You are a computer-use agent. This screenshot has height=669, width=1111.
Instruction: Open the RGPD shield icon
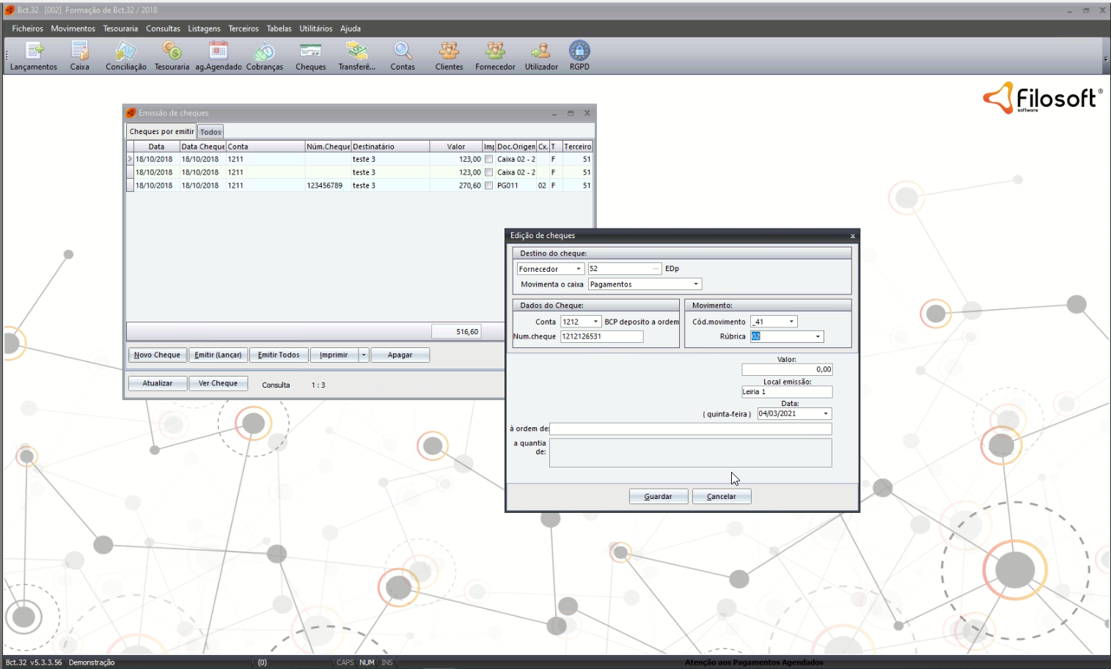pos(579,51)
